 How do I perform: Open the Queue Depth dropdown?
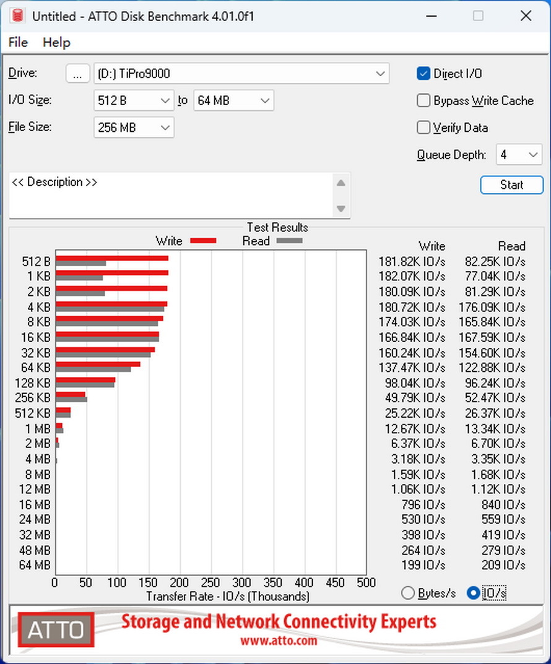click(x=519, y=155)
